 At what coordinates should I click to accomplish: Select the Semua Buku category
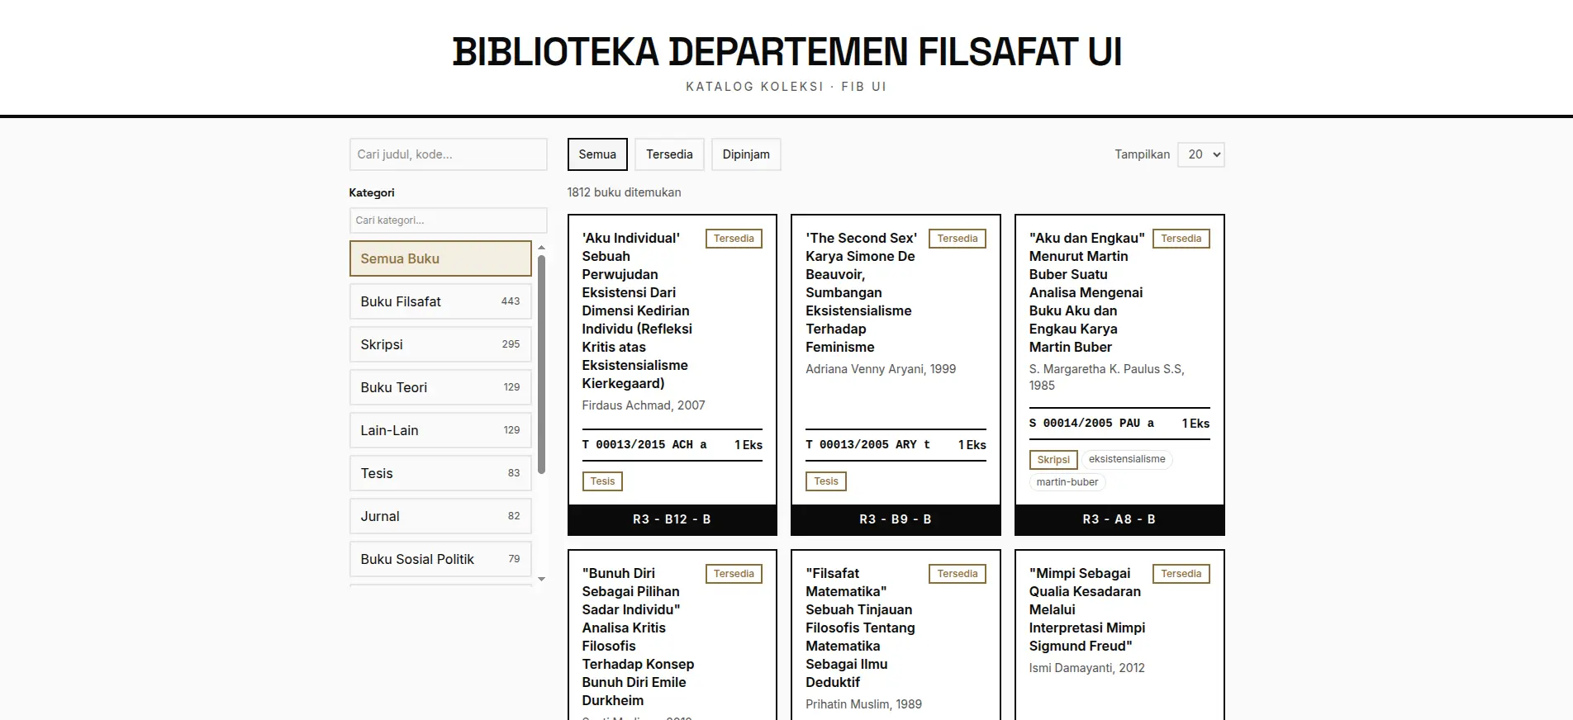440,258
